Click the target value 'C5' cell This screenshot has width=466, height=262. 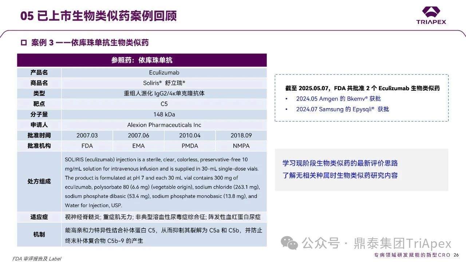[x=164, y=104]
